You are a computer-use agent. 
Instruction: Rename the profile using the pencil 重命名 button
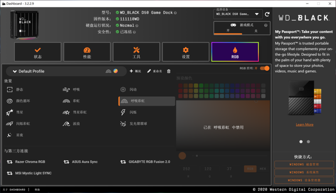pyautogui.click(x=154, y=71)
